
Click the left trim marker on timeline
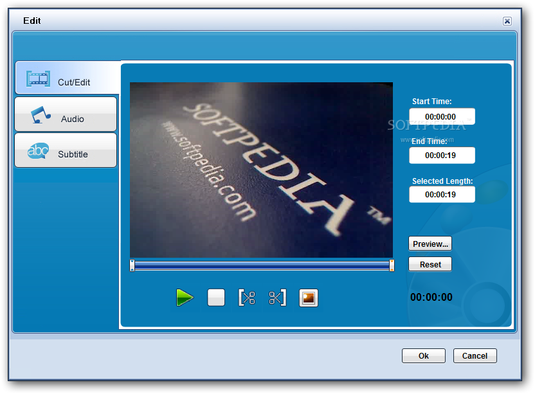click(132, 265)
